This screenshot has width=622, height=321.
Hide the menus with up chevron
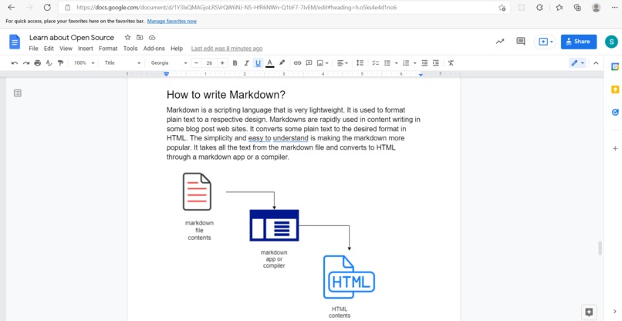click(596, 63)
